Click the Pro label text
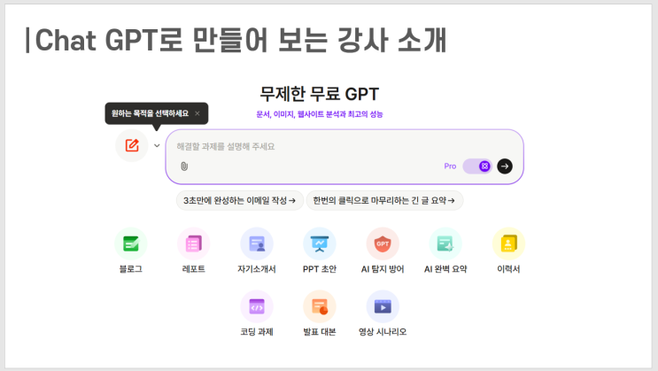The image size is (658, 371). click(450, 166)
